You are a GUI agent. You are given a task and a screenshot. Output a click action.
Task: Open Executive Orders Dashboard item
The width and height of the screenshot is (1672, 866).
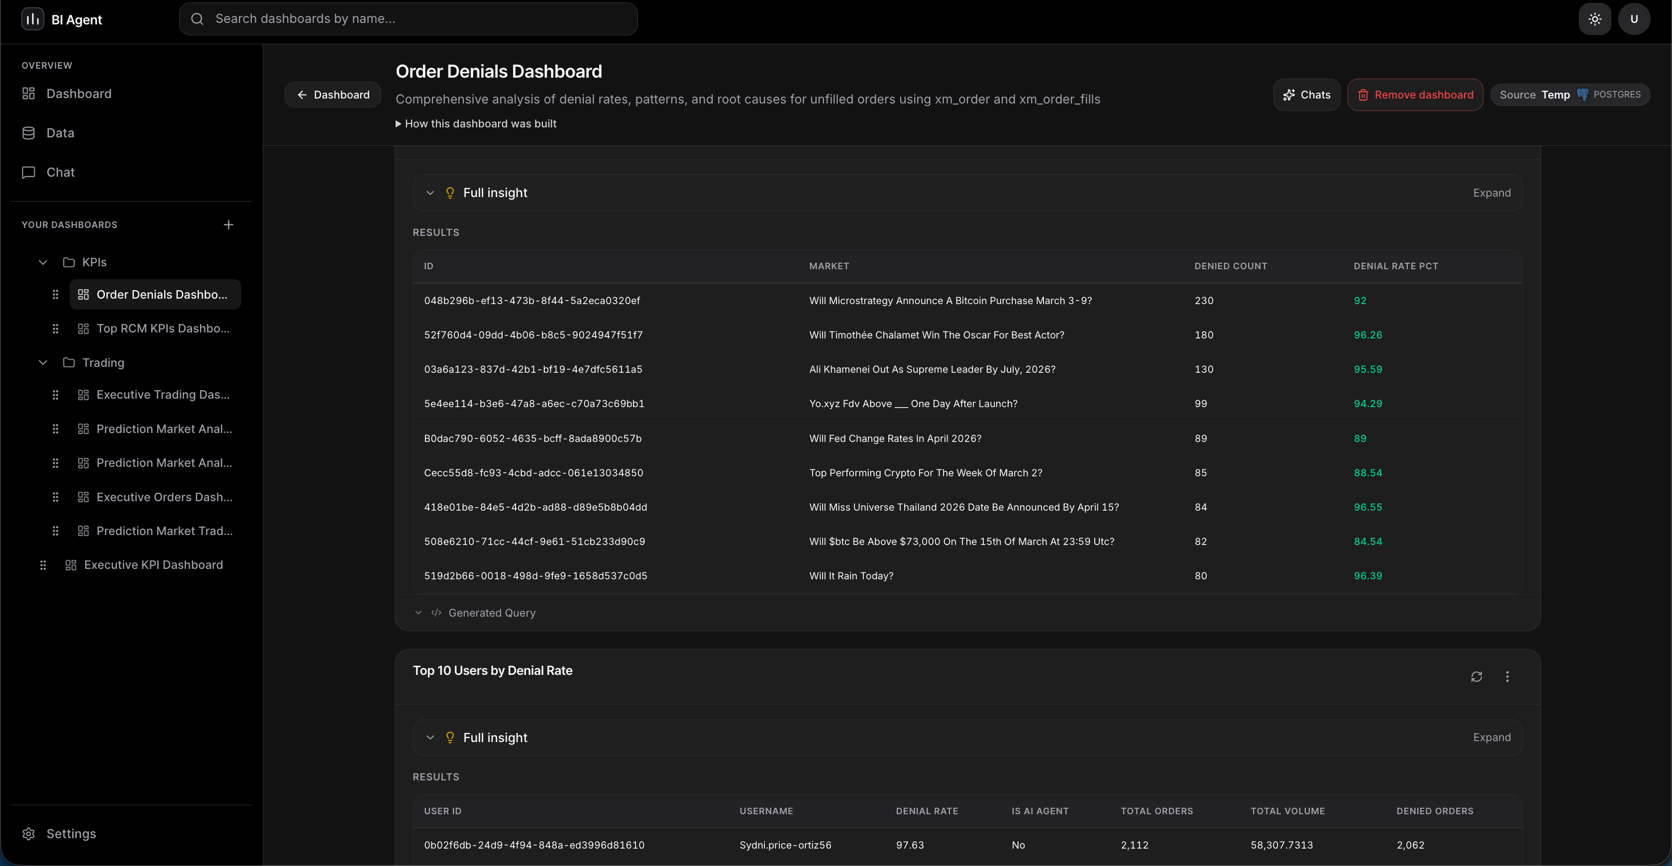(155, 497)
